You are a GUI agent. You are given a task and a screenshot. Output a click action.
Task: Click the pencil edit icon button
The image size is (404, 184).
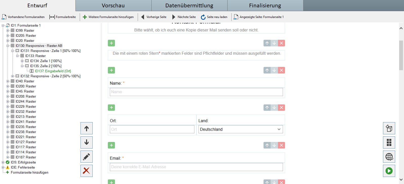click(x=86, y=157)
